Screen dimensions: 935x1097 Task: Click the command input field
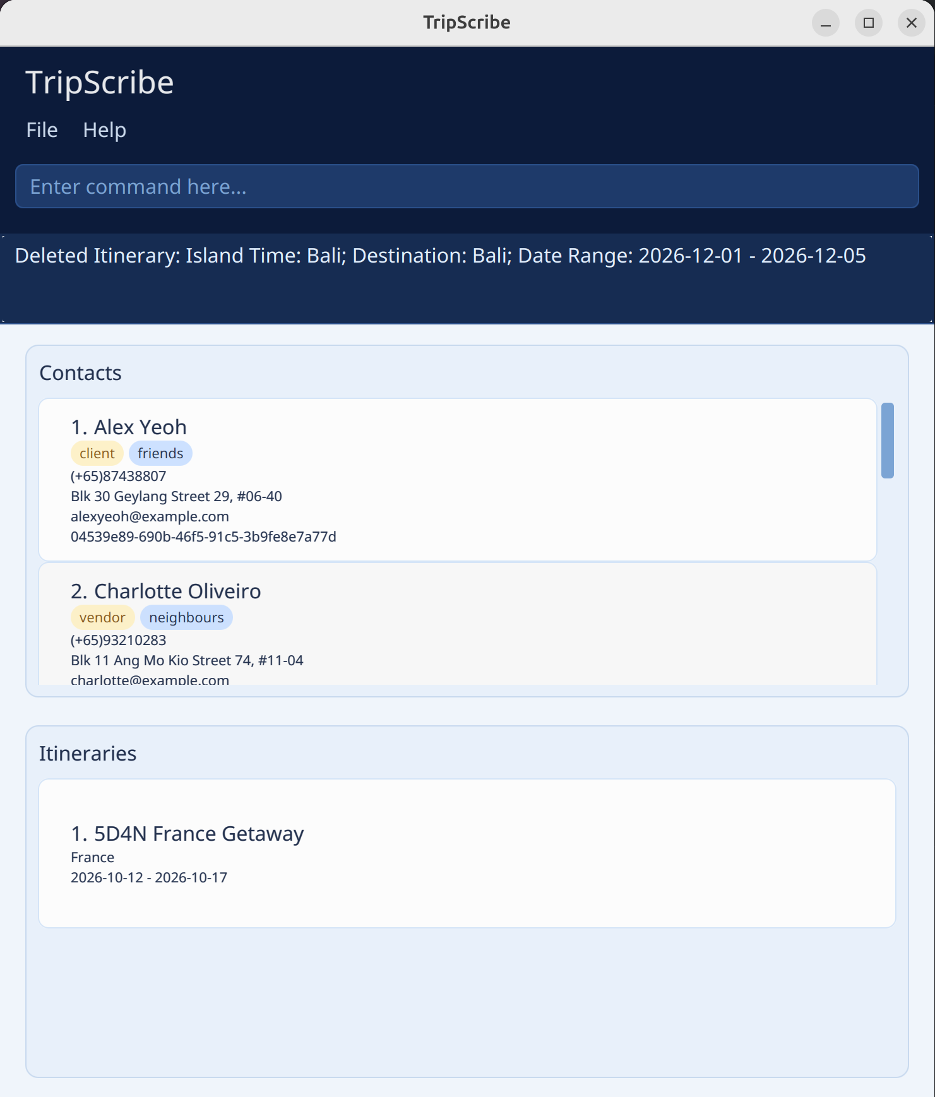(x=467, y=186)
